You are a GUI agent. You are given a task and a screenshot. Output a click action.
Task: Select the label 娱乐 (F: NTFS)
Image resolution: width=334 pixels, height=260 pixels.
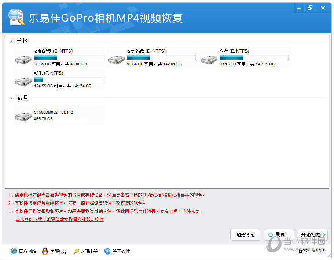tap(48, 73)
